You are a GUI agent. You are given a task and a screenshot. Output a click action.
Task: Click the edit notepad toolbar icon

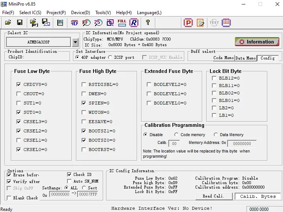point(200,23)
